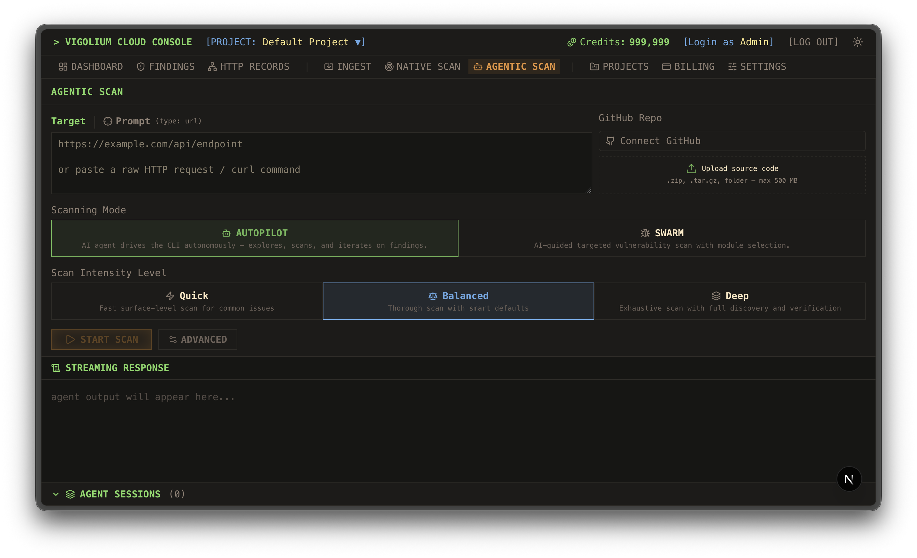The height and width of the screenshot is (558, 917).
Task: Select Autopilot scanning mode
Action: click(x=254, y=238)
